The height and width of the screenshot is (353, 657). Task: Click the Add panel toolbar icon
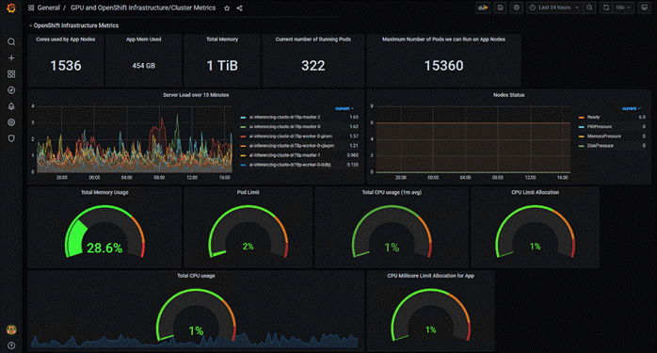483,8
